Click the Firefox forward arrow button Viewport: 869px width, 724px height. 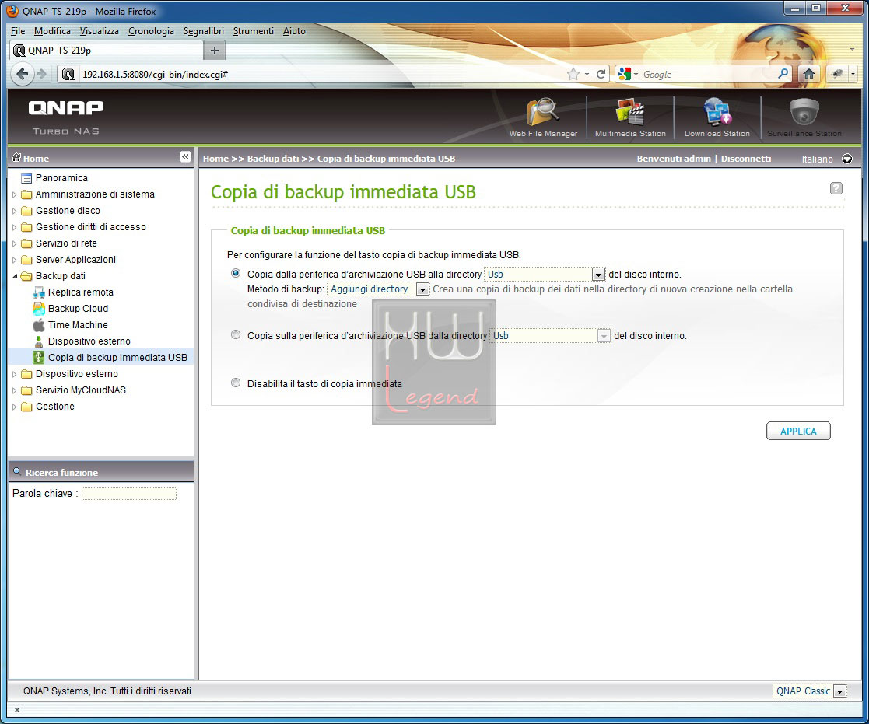(x=42, y=74)
